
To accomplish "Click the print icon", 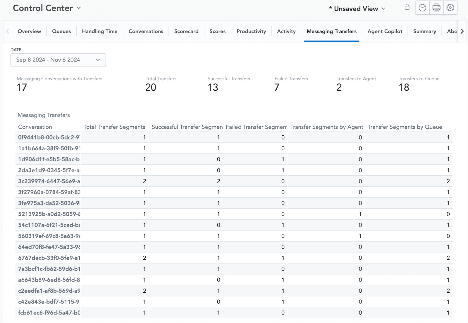I will (436, 8).
